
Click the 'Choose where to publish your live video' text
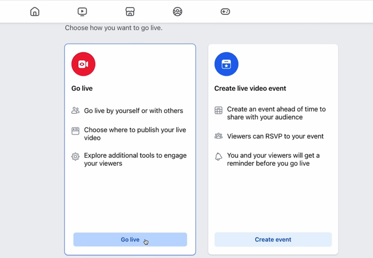coord(135,134)
